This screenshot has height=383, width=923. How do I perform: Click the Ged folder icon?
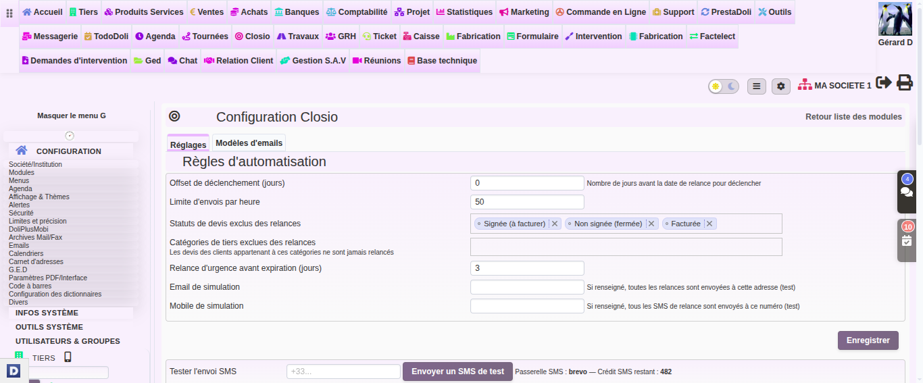139,61
